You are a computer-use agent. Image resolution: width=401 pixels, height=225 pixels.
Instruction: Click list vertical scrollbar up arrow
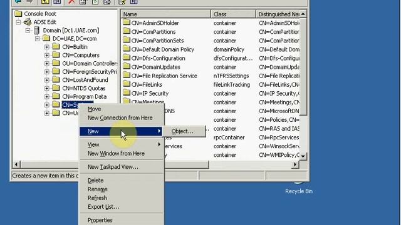[303, 14]
